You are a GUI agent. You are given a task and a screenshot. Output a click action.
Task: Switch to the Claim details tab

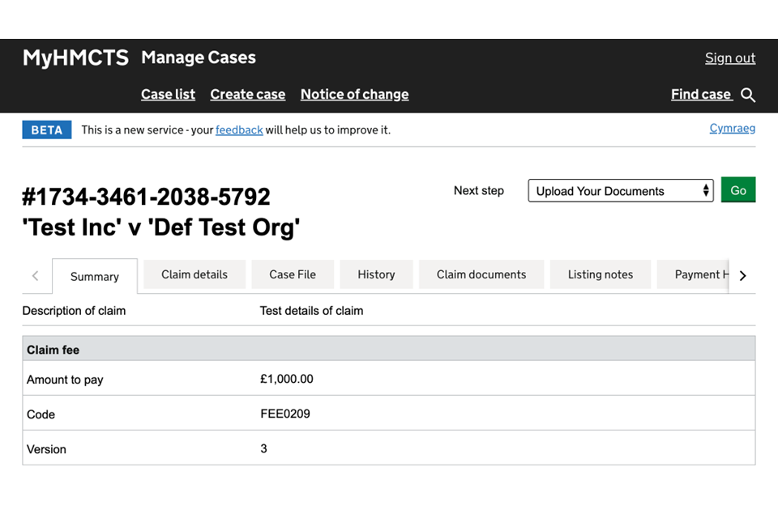tap(194, 274)
